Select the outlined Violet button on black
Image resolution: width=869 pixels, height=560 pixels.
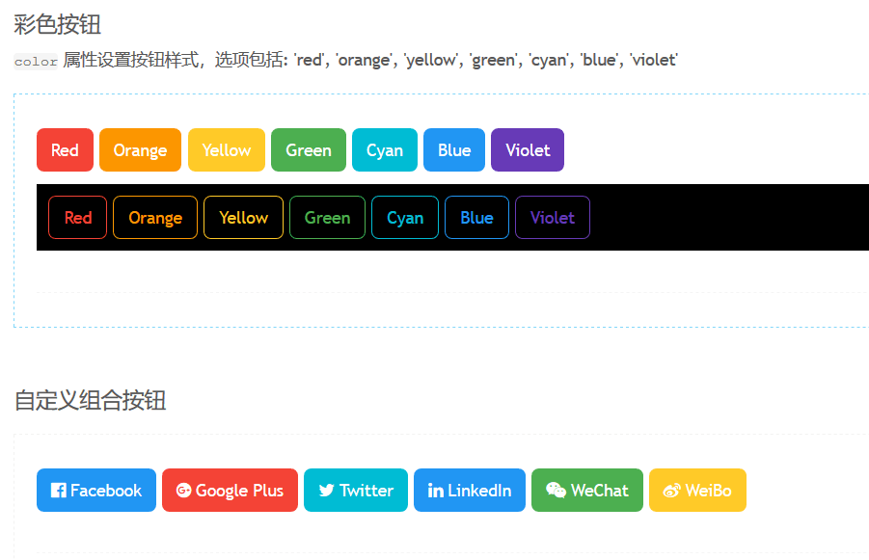(x=553, y=218)
